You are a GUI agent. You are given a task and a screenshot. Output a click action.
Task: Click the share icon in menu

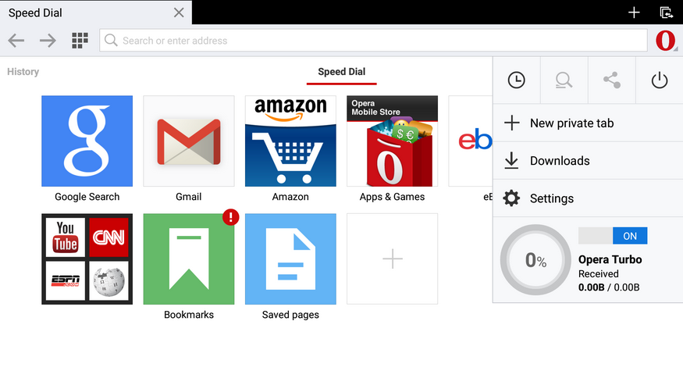tap(611, 80)
